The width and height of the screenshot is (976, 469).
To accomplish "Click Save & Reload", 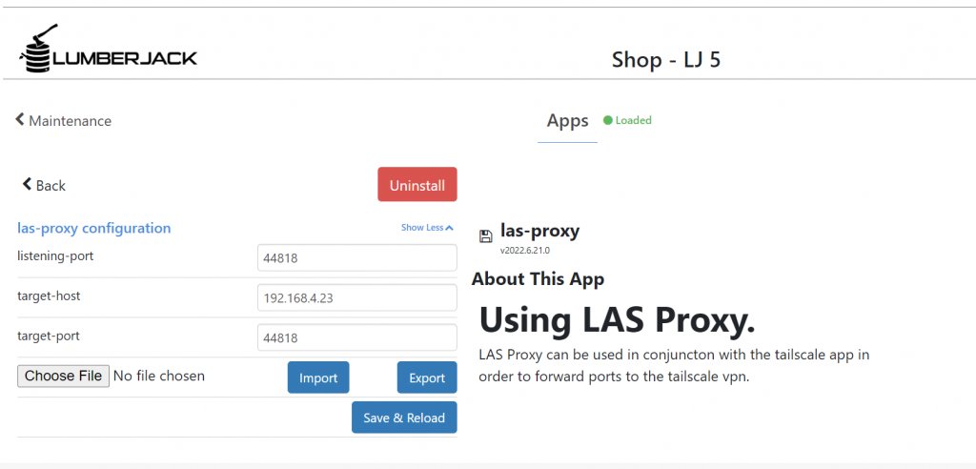I will 404,418.
